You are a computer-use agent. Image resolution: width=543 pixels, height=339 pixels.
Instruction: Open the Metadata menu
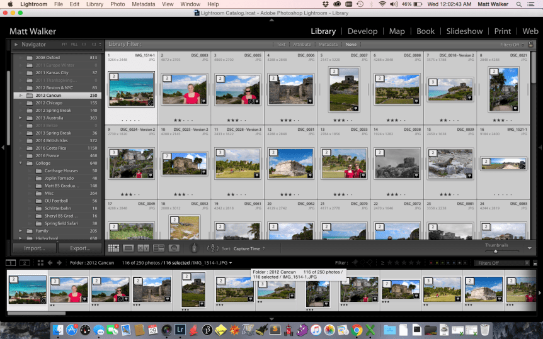coord(144,4)
